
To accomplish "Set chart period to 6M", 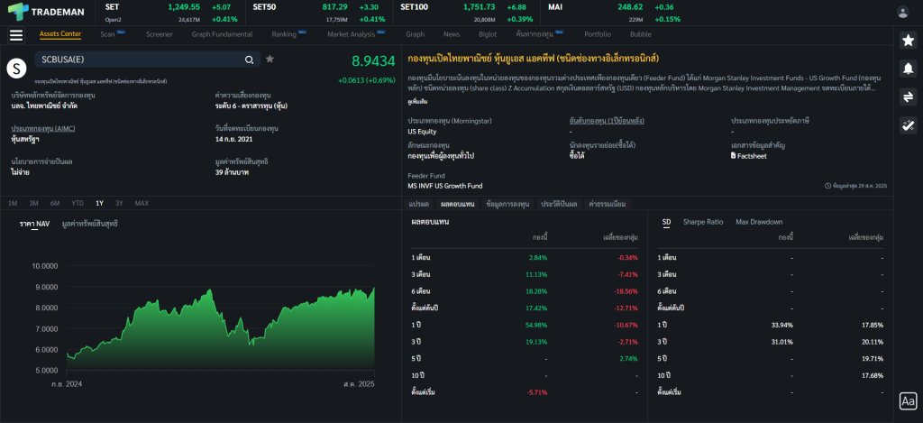I will click(x=55, y=203).
